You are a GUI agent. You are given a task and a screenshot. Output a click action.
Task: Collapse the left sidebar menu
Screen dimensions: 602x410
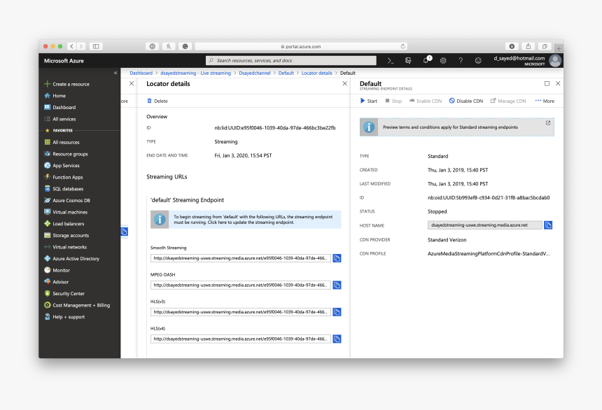pos(115,73)
